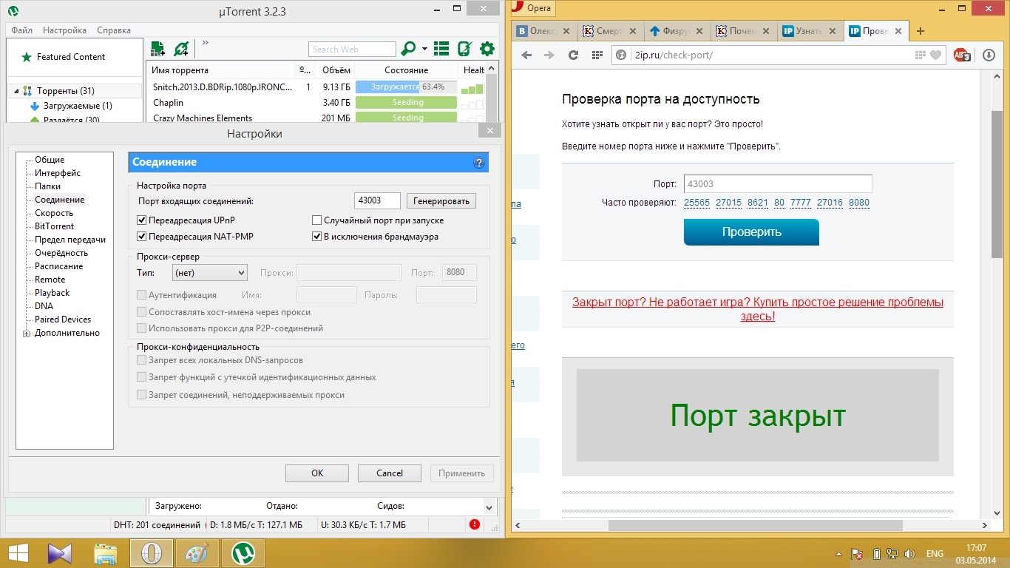Click the Add Torrent icon in uTorrent toolbar
The width and height of the screenshot is (1010, 568).
tap(157, 49)
